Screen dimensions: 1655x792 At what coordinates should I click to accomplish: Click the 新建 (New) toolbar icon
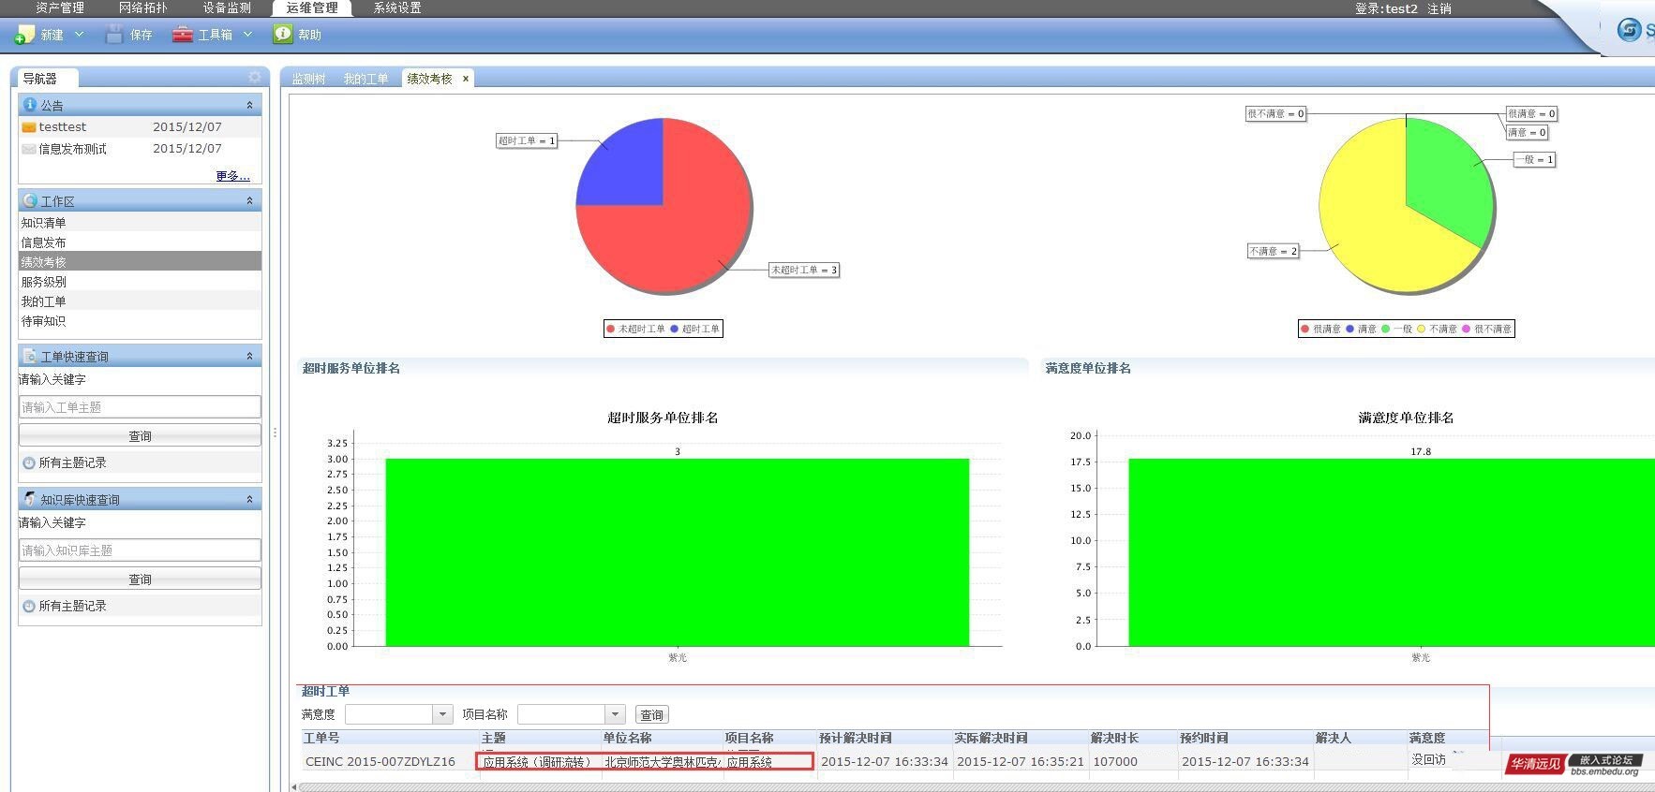point(25,35)
